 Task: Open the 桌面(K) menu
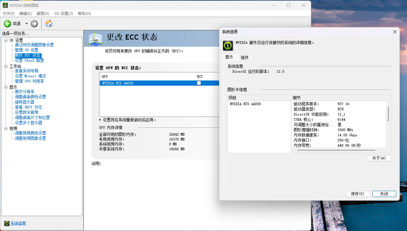point(43,13)
